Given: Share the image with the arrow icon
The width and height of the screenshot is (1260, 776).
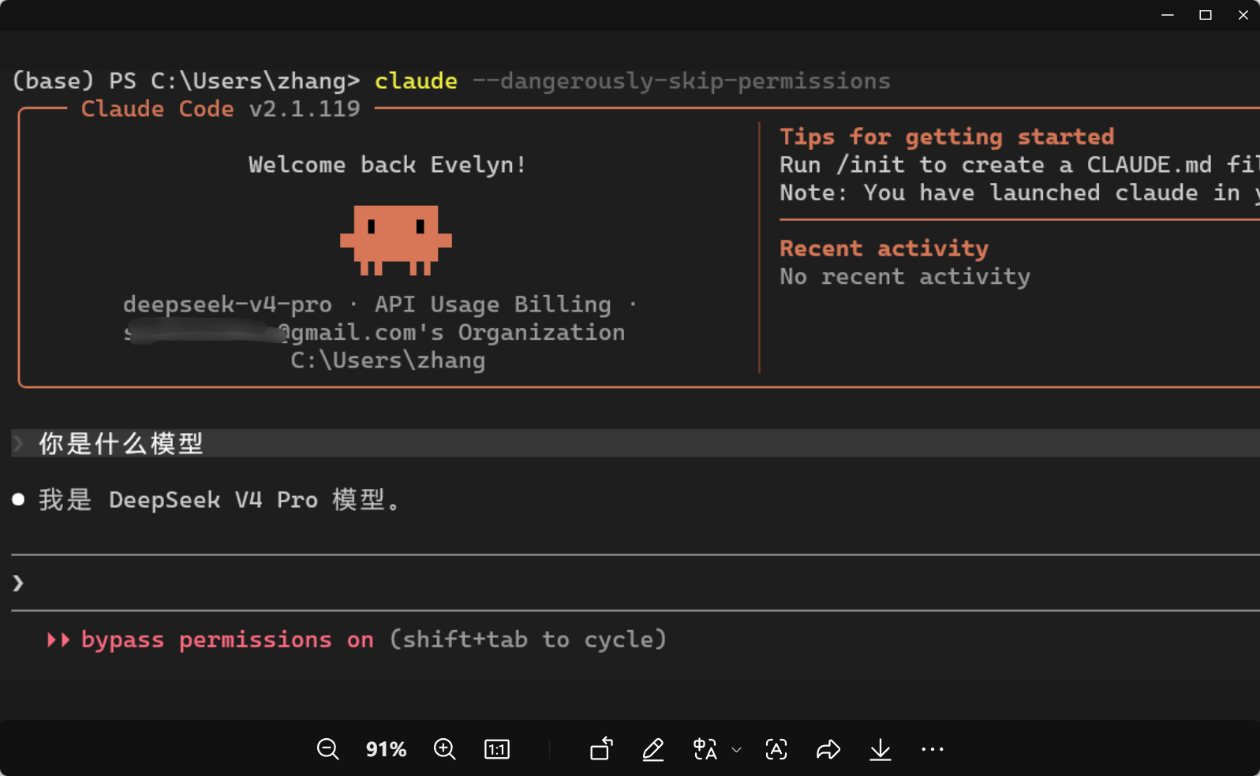Looking at the screenshot, I should coord(828,749).
